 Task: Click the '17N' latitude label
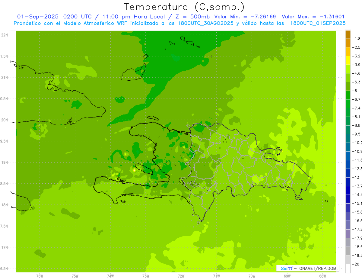(5, 247)
